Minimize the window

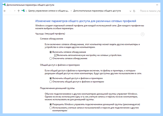coord(157,5)
